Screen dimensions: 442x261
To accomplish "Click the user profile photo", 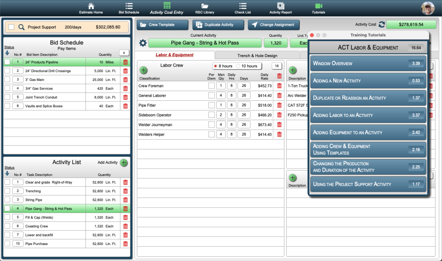I will pos(428,8).
